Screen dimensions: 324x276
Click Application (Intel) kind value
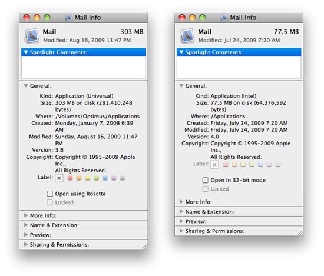tap(233, 96)
